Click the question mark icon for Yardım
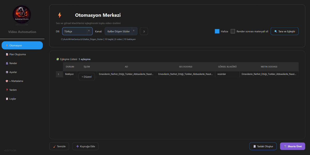310x155 pixels. (7, 90)
